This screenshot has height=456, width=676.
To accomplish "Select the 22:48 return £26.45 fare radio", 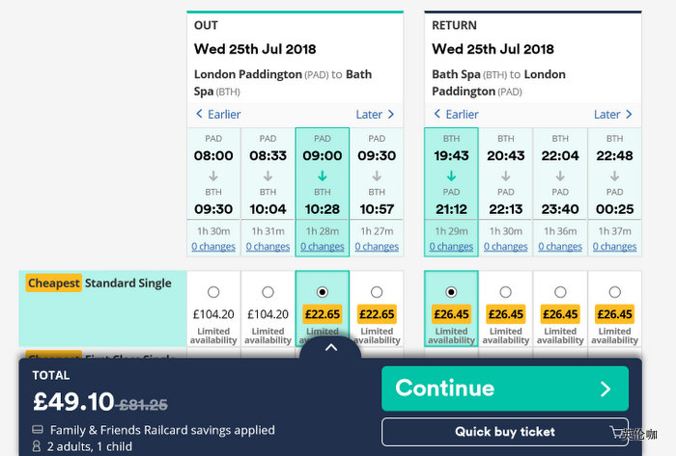I will (x=614, y=292).
